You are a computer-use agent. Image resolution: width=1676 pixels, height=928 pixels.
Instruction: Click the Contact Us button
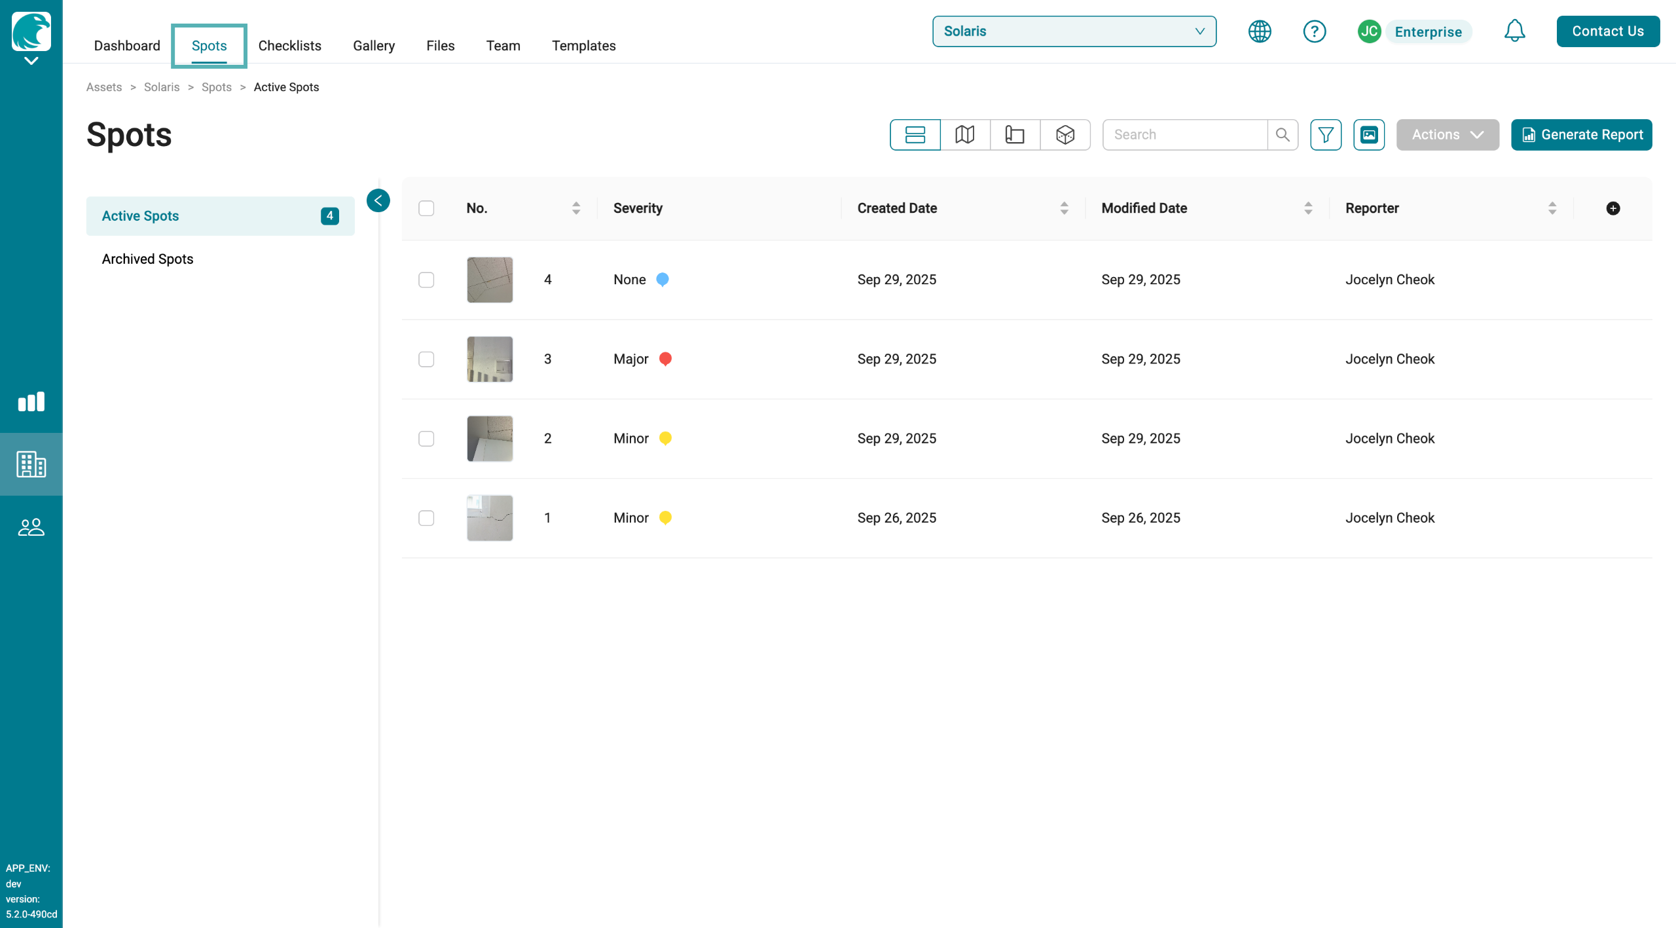[x=1607, y=31]
